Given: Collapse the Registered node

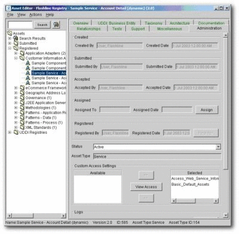Looking at the screenshot, I should tap(10, 48).
